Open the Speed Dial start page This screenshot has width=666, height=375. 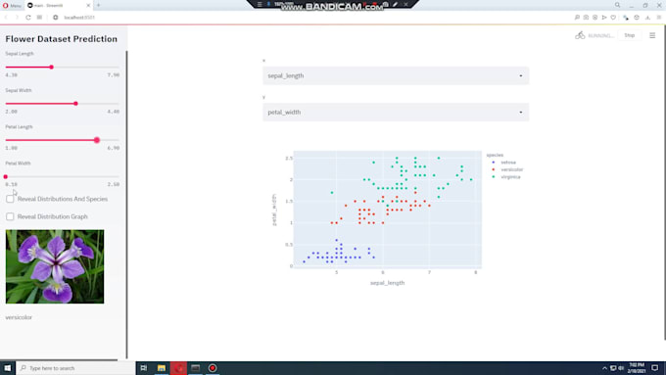pos(39,18)
